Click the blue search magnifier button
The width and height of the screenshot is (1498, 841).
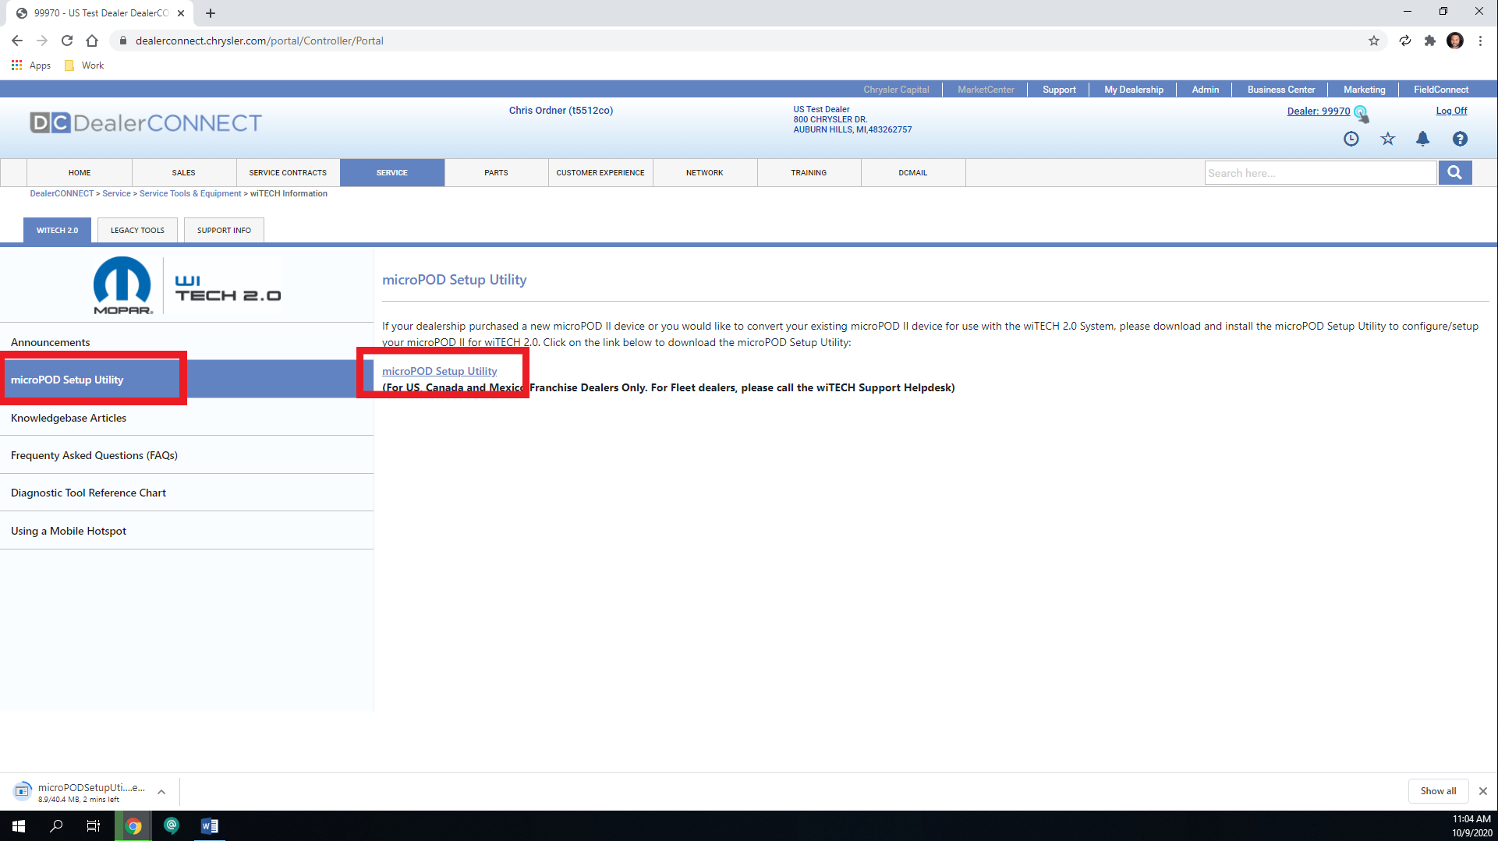click(x=1455, y=172)
